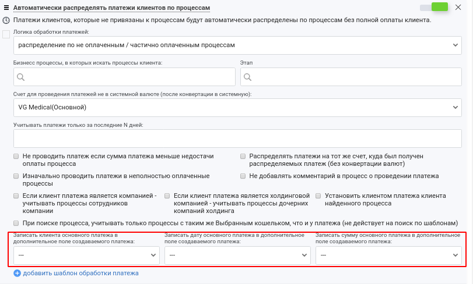Screen dimensions: 473x284
Task: Close the automation block with X
Action: click(x=458, y=7)
